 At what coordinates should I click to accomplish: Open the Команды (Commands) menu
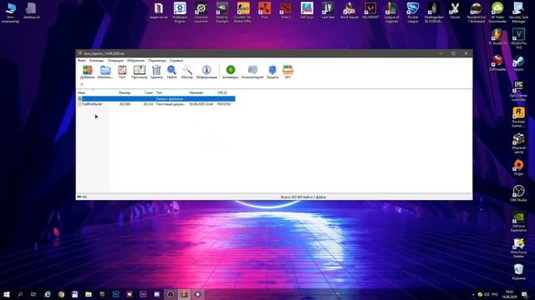(x=97, y=61)
